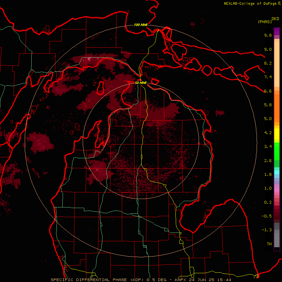Click the TH threshold label
The height and width of the screenshot is (282, 282).
pos(269,244)
